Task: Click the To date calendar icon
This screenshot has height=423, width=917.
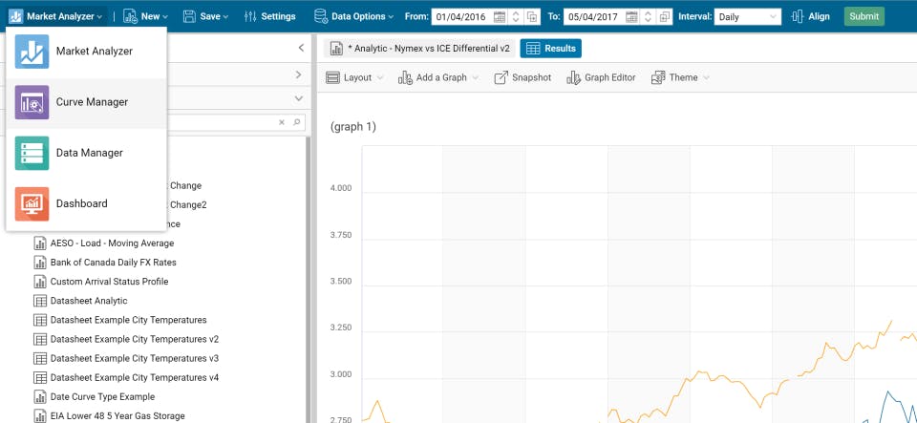Action: point(632,16)
